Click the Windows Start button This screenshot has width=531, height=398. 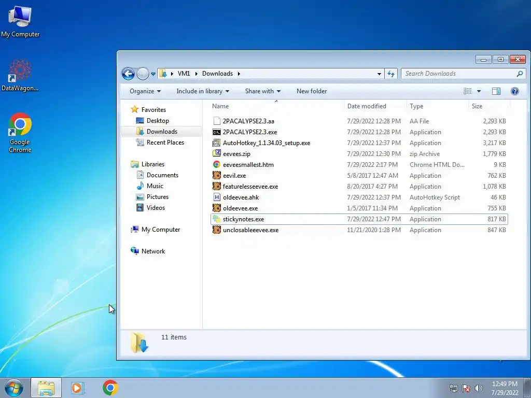14,388
